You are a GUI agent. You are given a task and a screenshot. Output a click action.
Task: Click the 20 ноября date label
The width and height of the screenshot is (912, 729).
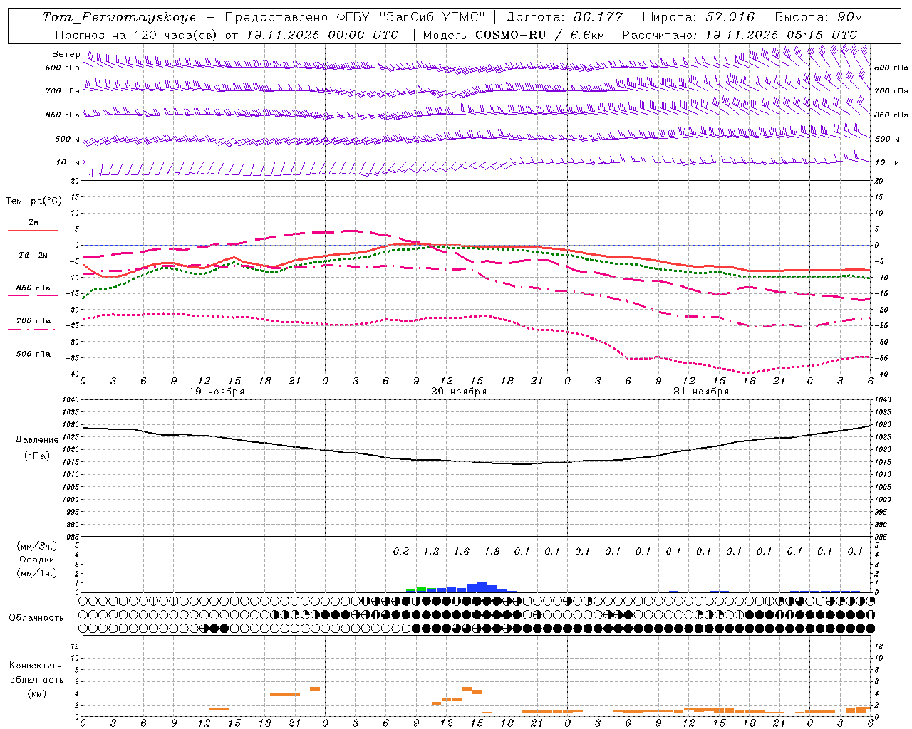(x=459, y=392)
